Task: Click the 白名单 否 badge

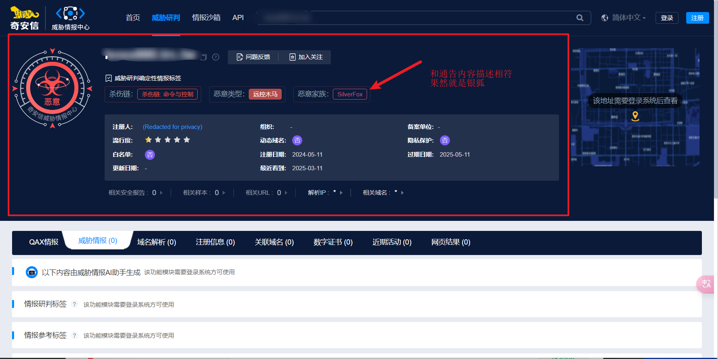Action: (150, 155)
